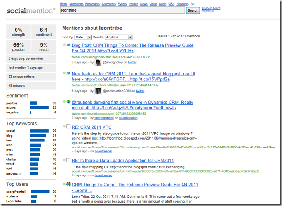Click Twitter bird icon beside New features result
The height and width of the screenshot is (206, 282).
(x=68, y=73)
